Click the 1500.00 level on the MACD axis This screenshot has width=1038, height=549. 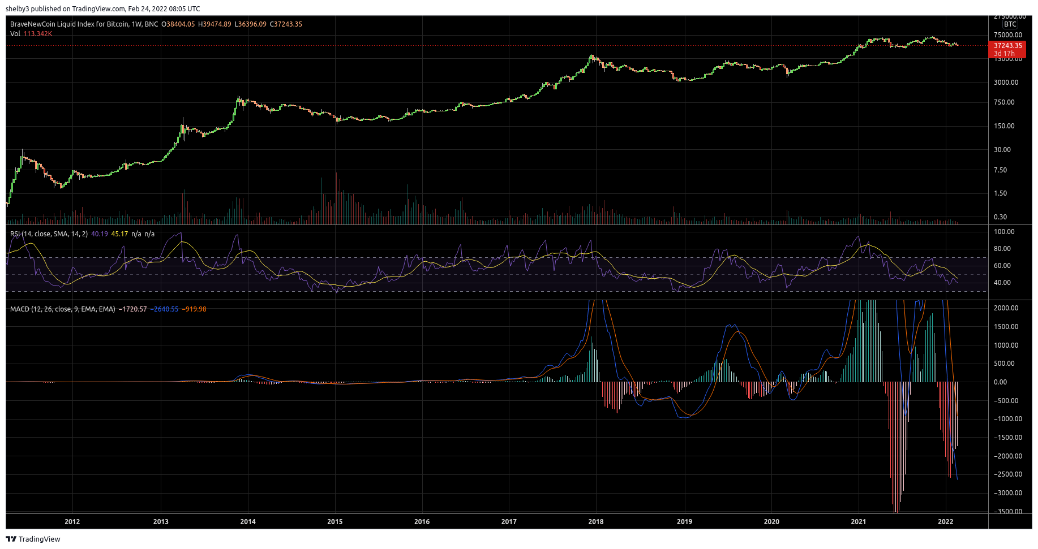[x=1006, y=327]
